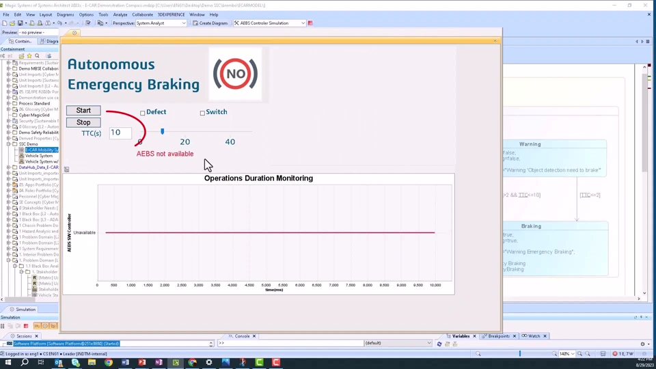The height and width of the screenshot is (369, 656).
Task: Open the Preview no preview dropdown
Action: [38, 32]
